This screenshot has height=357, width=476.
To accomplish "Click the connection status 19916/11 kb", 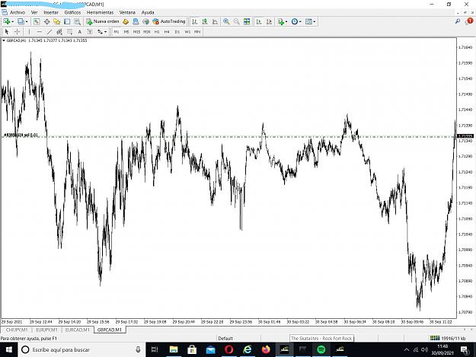I will tap(448, 338).
